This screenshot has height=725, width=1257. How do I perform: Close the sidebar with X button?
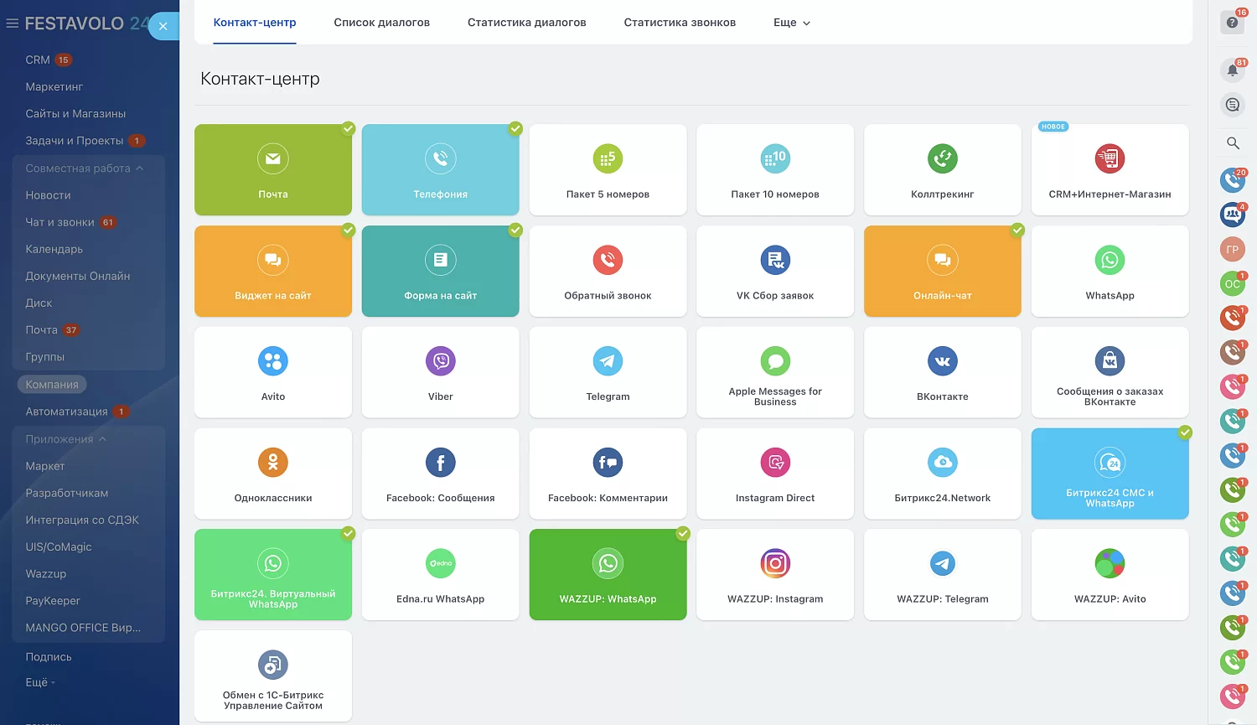(x=163, y=26)
